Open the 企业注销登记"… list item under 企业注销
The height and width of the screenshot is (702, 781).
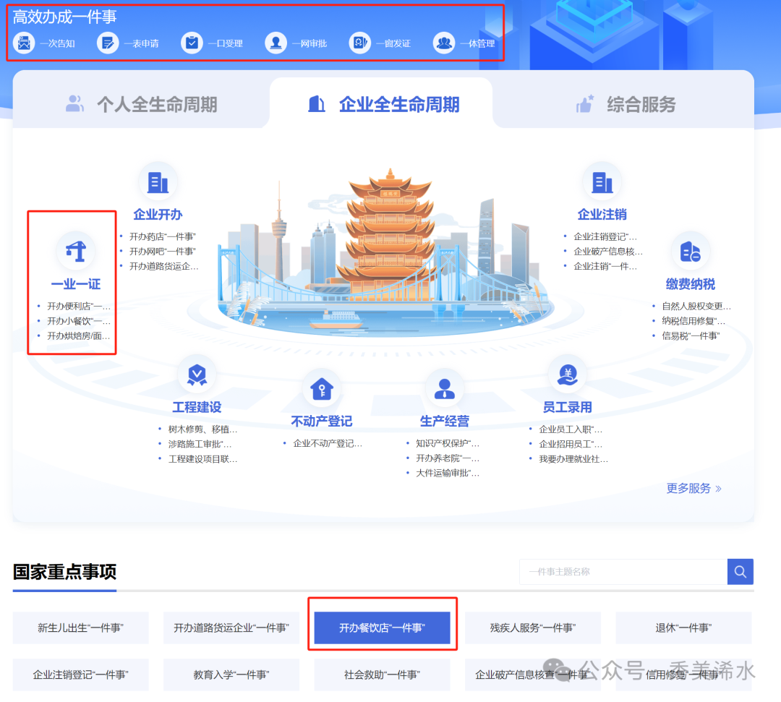[605, 236]
